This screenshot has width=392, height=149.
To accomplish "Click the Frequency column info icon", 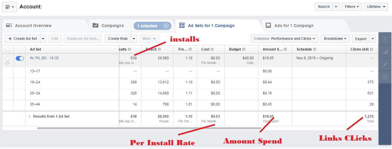I will [x=190, y=49].
